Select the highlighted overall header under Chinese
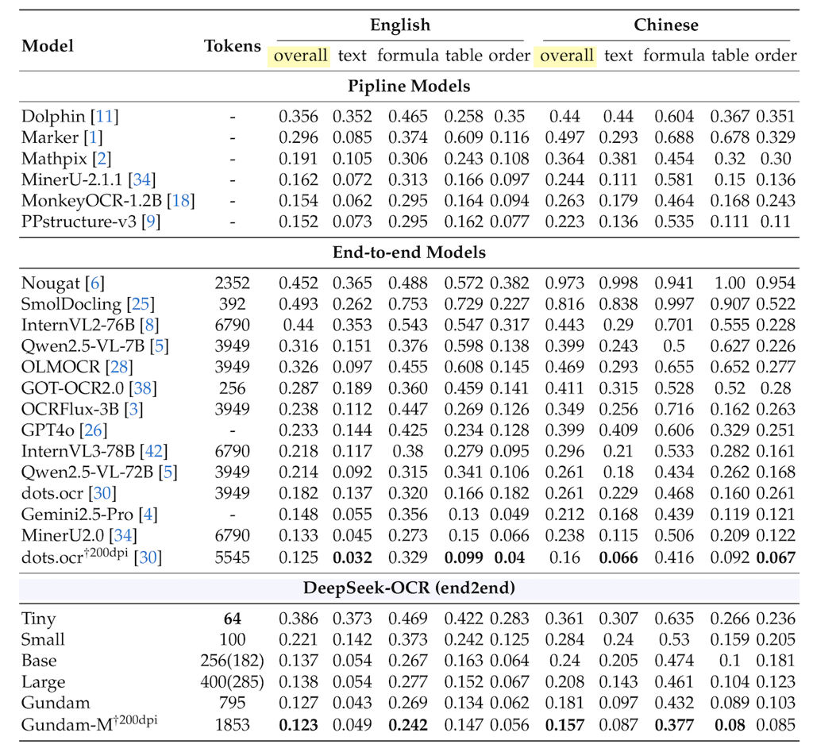This screenshot has width=813, height=752. (x=567, y=55)
